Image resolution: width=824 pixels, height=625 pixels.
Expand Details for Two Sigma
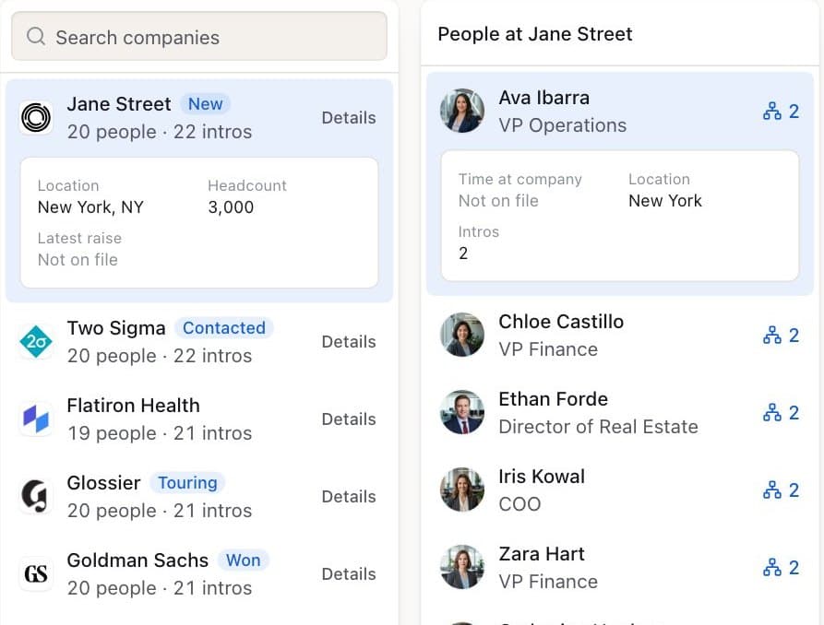[x=349, y=342]
